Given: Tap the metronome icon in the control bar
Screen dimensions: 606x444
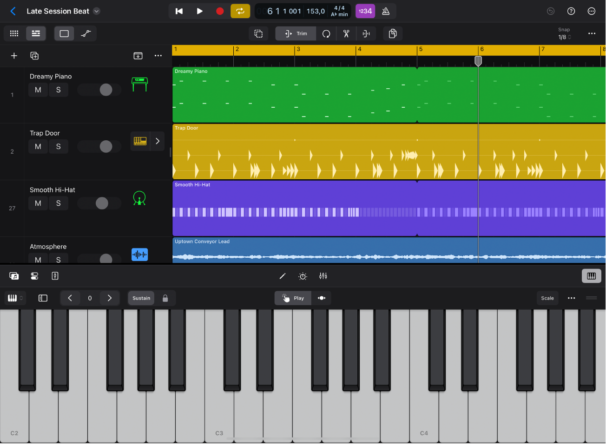Looking at the screenshot, I should [x=386, y=11].
